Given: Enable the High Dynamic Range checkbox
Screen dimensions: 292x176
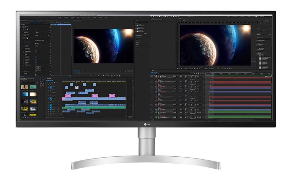Looking at the screenshot, I should (35, 40).
